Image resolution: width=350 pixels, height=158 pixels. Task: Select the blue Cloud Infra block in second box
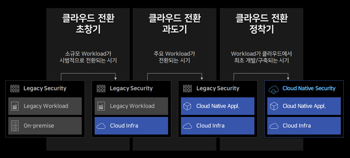click(x=131, y=126)
